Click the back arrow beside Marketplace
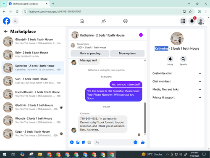 (x=6, y=31)
